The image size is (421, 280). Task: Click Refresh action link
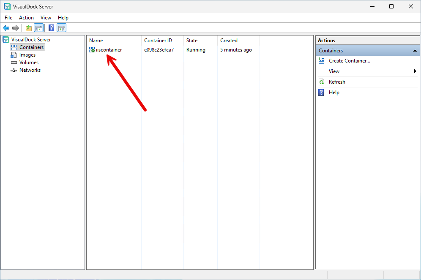(x=337, y=82)
